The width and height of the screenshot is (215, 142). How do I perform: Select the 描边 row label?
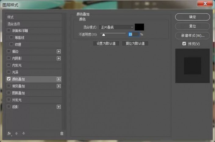pos(15,51)
